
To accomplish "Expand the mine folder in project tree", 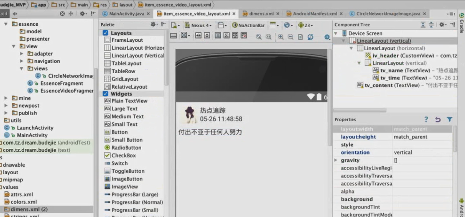I will click(6, 98).
